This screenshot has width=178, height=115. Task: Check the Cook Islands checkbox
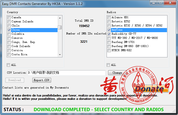coord(9,46)
